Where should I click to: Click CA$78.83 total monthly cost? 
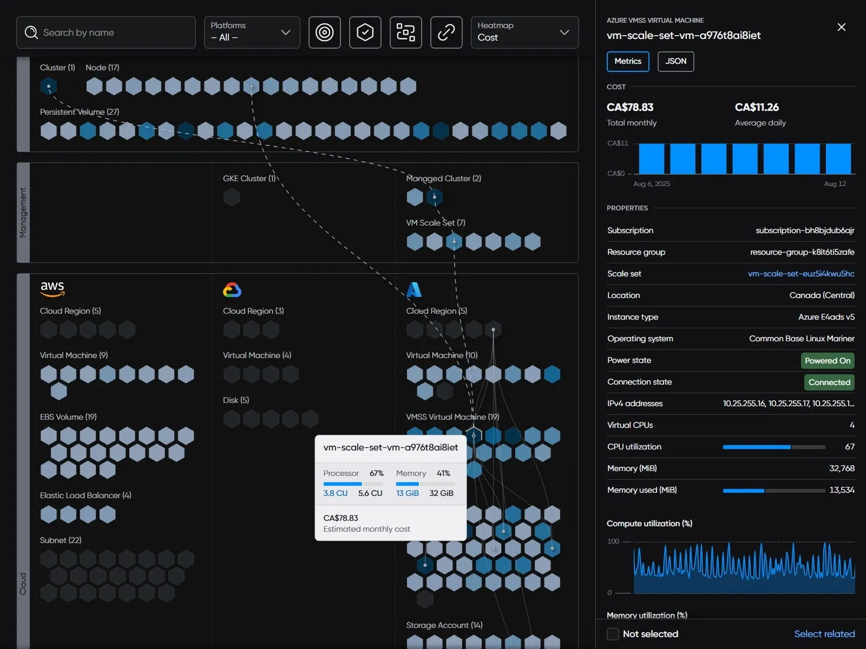630,107
